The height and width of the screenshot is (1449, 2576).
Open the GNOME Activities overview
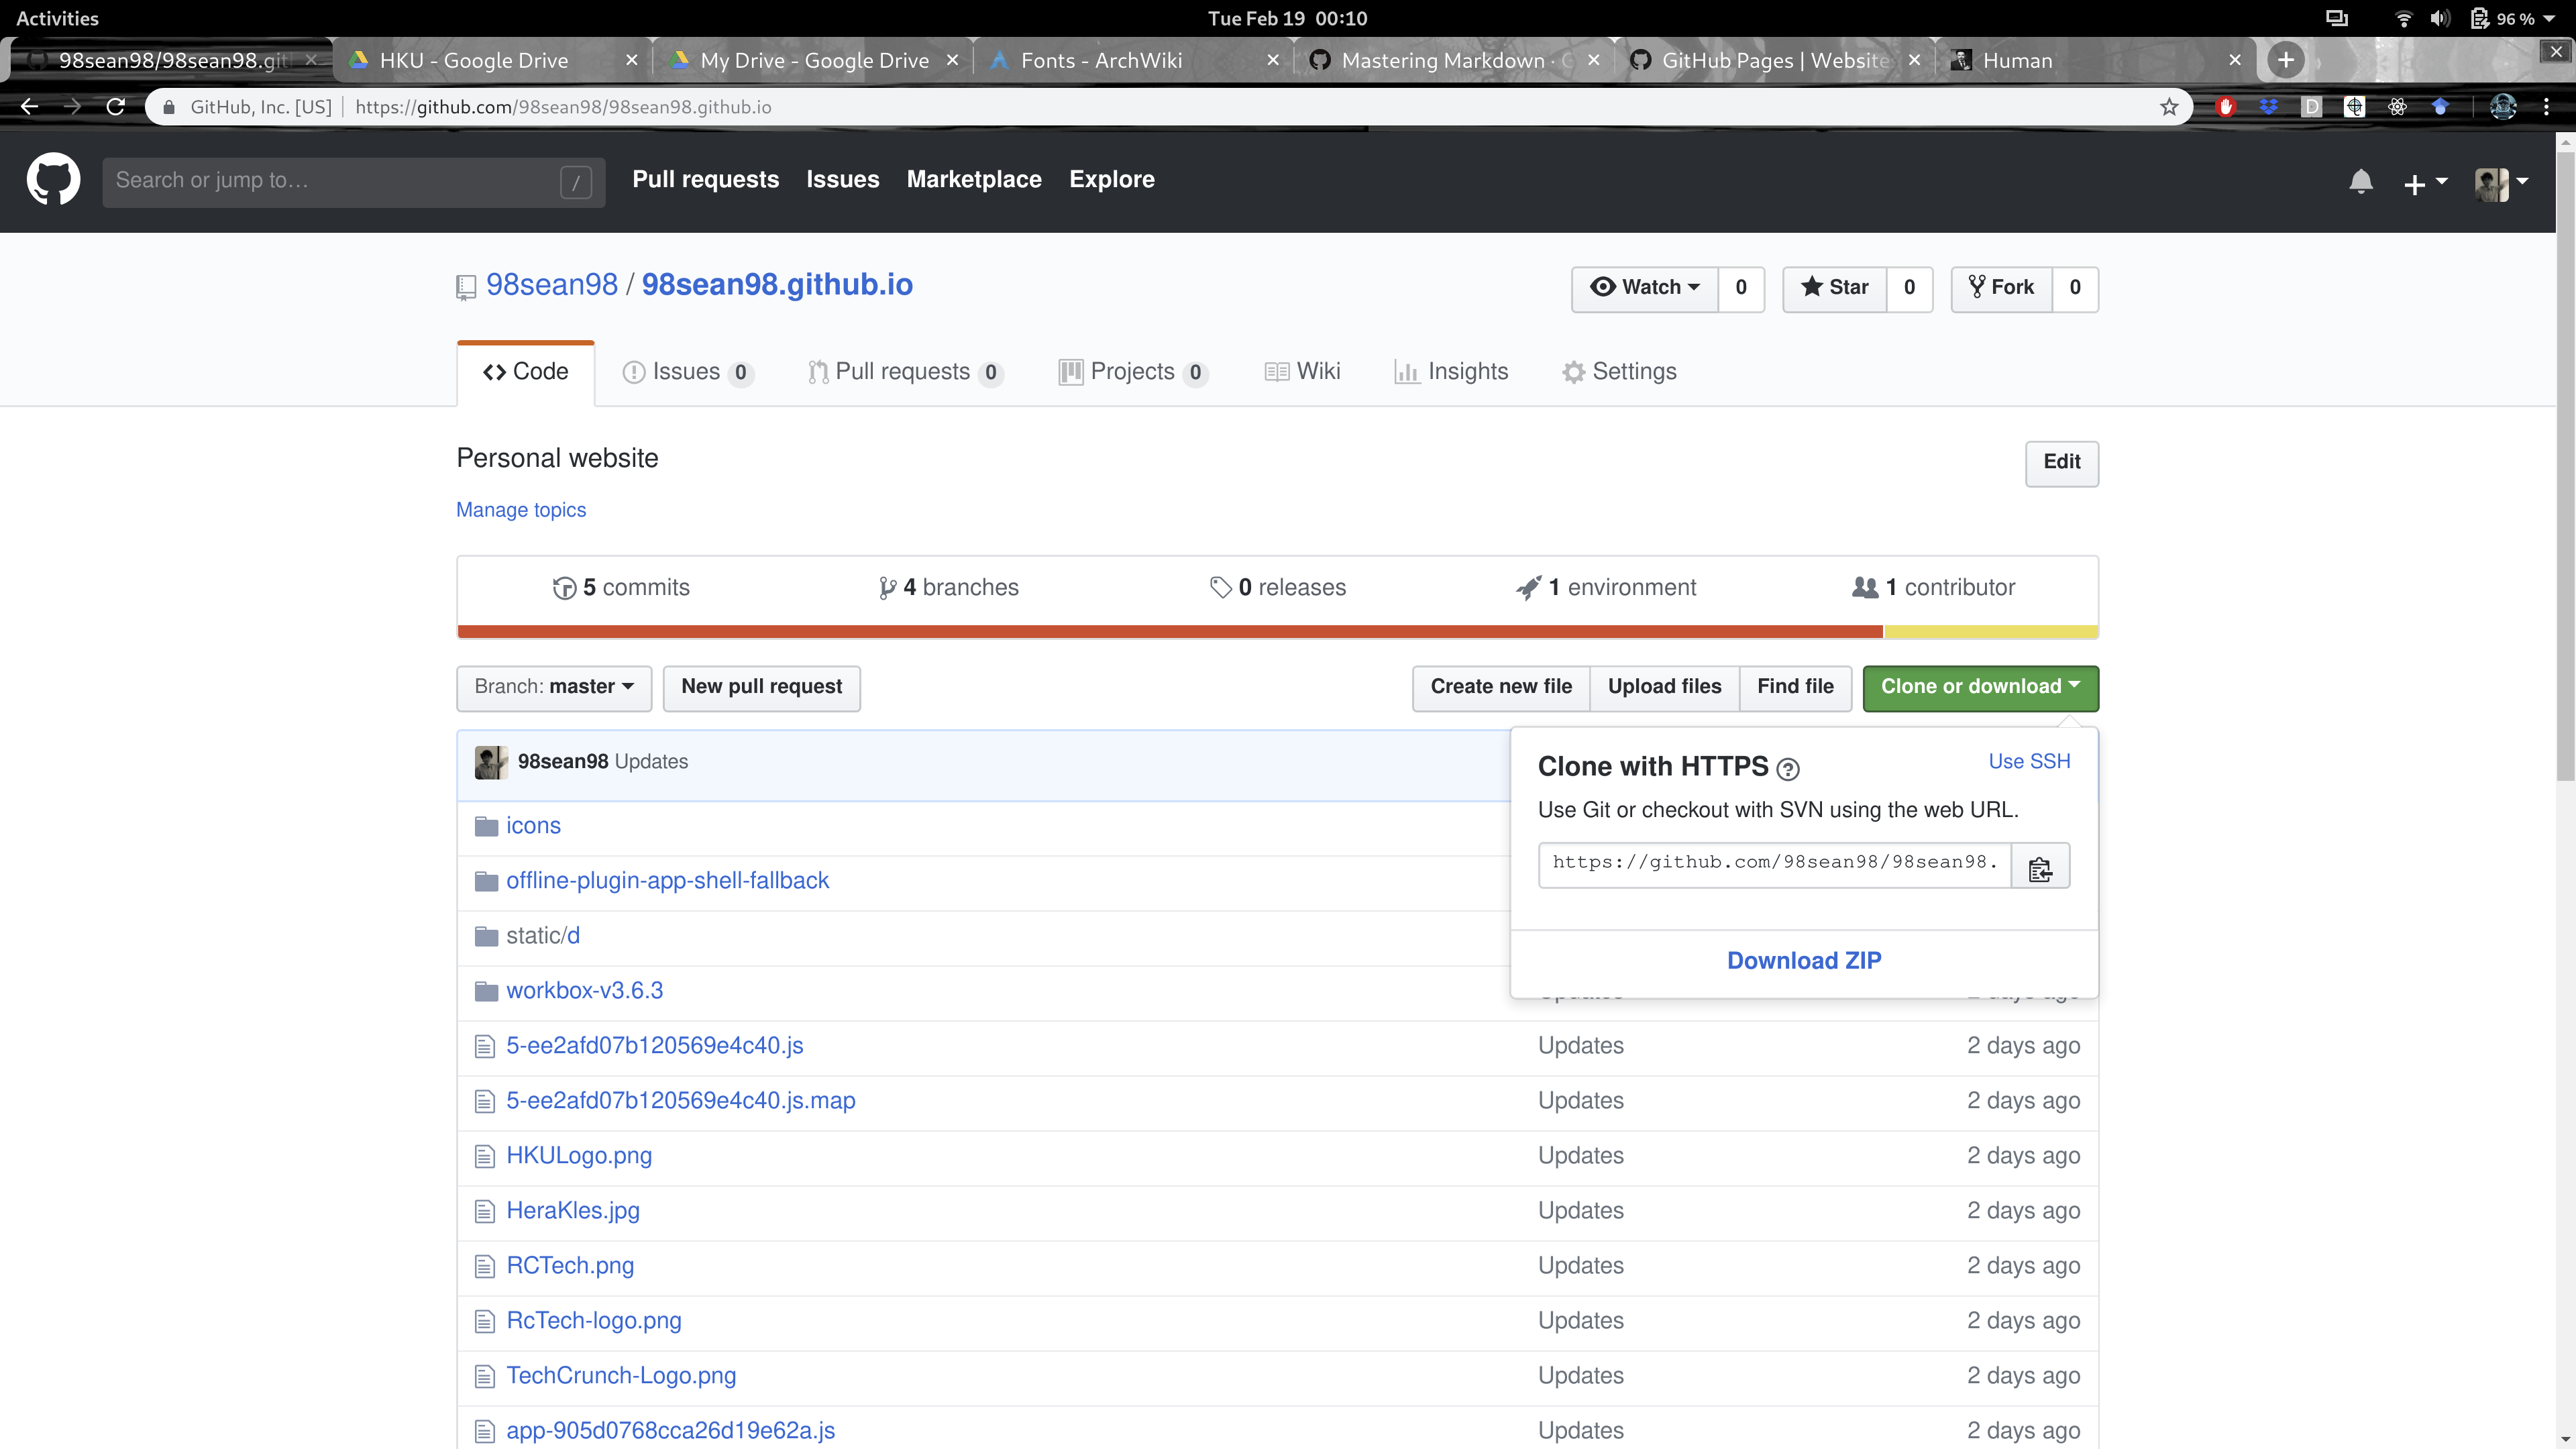(57, 18)
